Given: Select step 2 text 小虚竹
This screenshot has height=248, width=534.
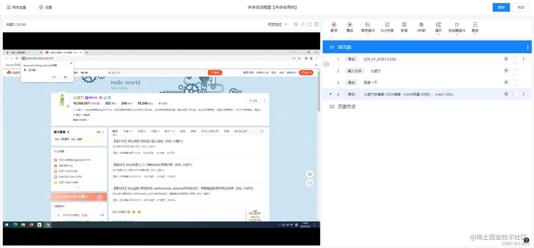Looking at the screenshot, I should tap(375, 71).
